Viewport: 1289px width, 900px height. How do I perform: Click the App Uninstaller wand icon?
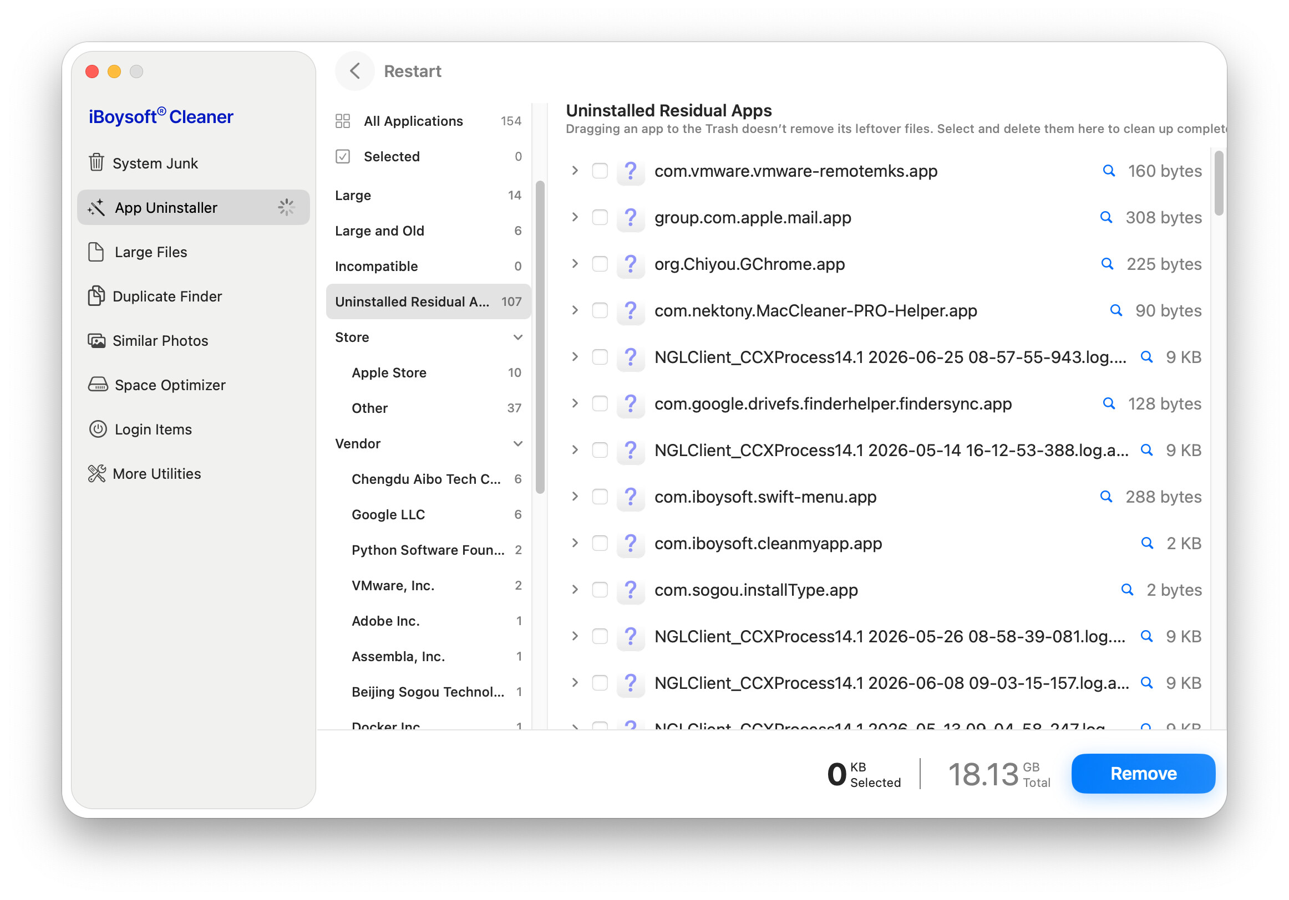pyautogui.click(x=96, y=208)
